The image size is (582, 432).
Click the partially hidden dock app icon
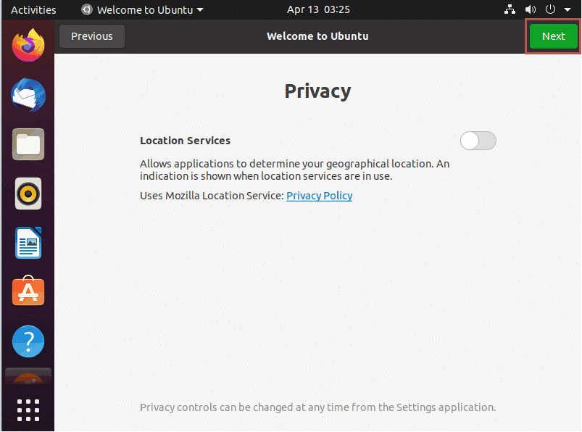pyautogui.click(x=28, y=376)
